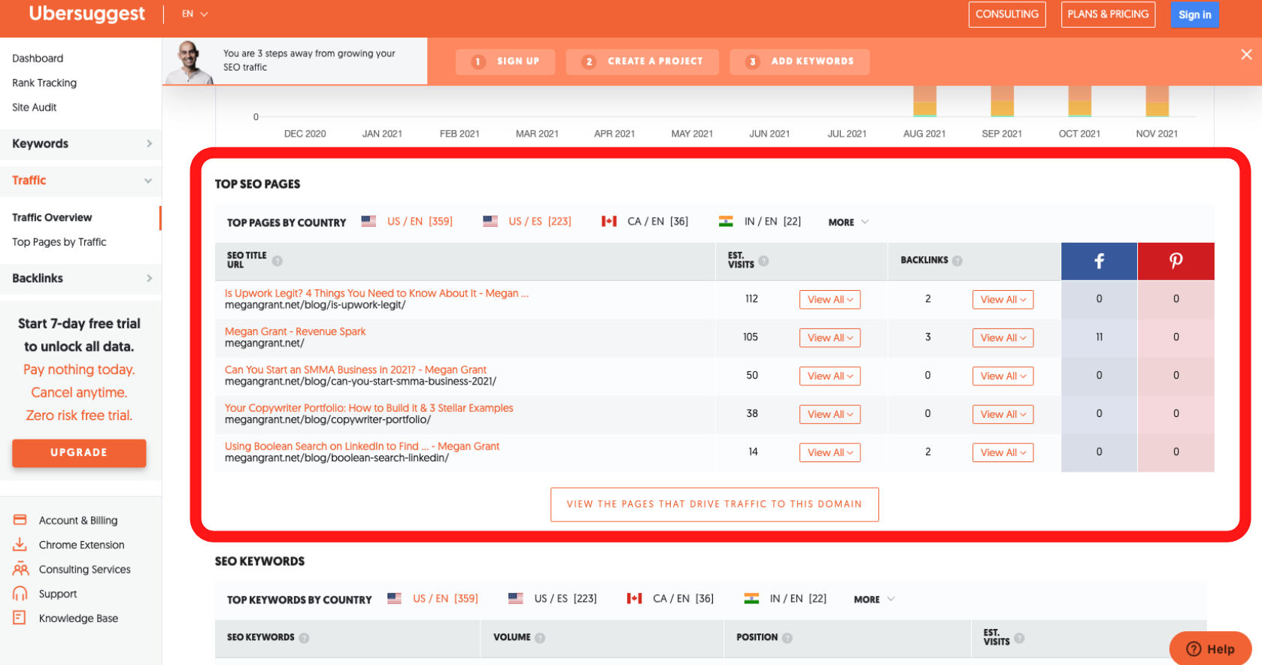Open visits View All for Megan Grant - Revenue Spark row
The height and width of the screenshot is (665, 1262).
pyautogui.click(x=830, y=338)
